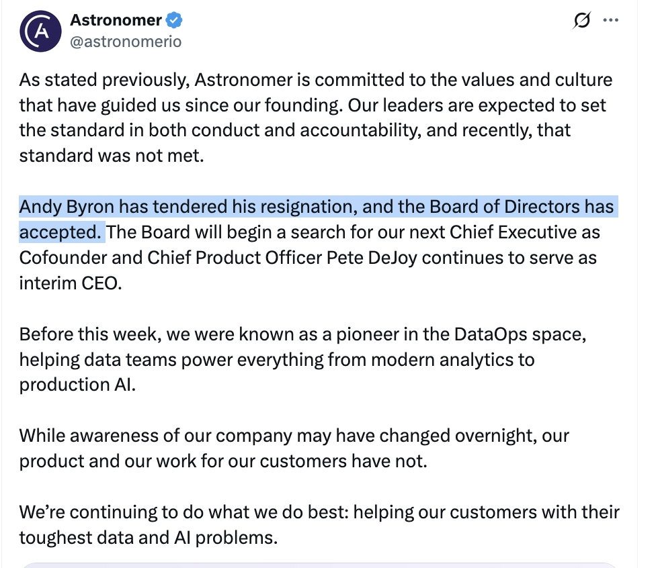Visit the @astronomerio handle link
The width and height of the screenshot is (656, 568).
(x=126, y=42)
